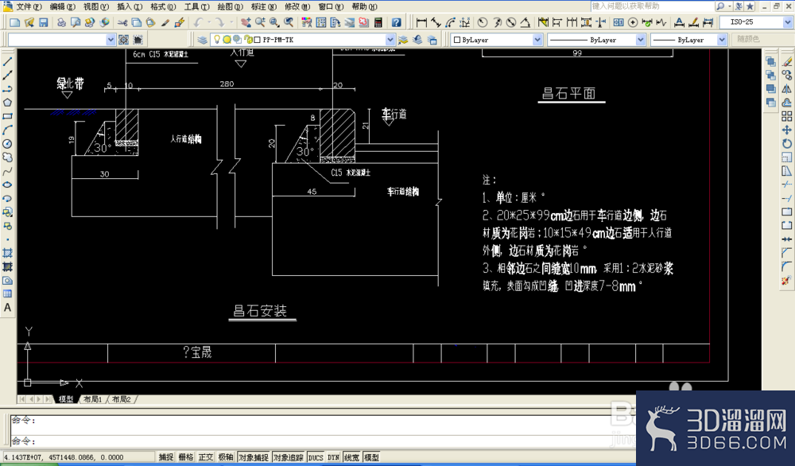Toggle layer on/off lightbulb for PP-PM-TK

[x=217, y=40]
